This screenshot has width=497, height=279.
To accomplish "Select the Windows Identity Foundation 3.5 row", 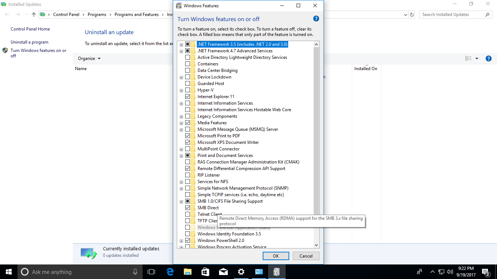I will point(229,234).
